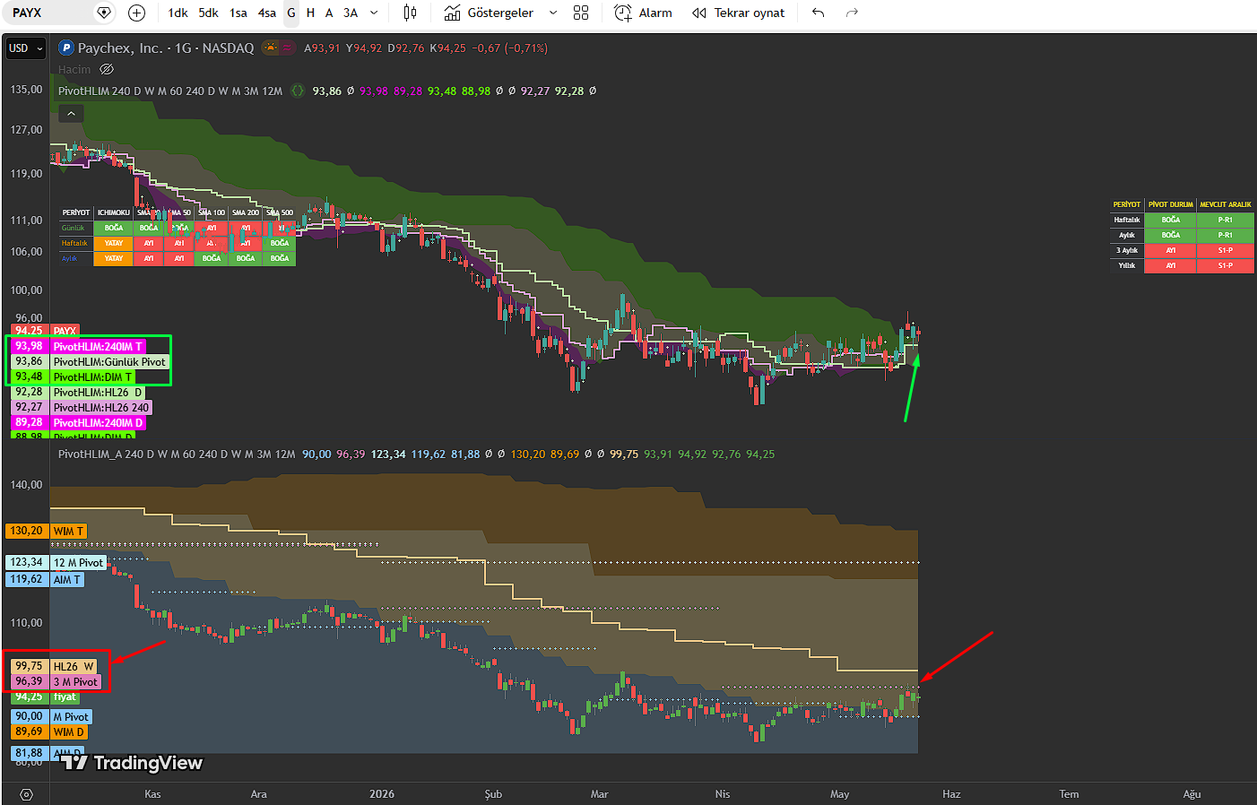Create an Alarm from the toolbar
This screenshot has height=805, width=1257.
(x=643, y=13)
